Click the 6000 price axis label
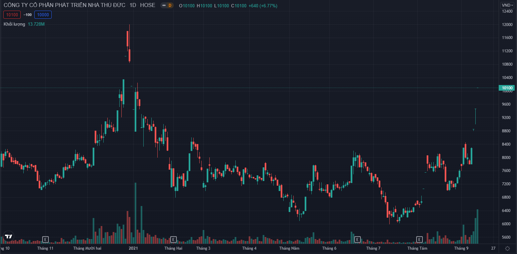517x254 pixels. 507,224
